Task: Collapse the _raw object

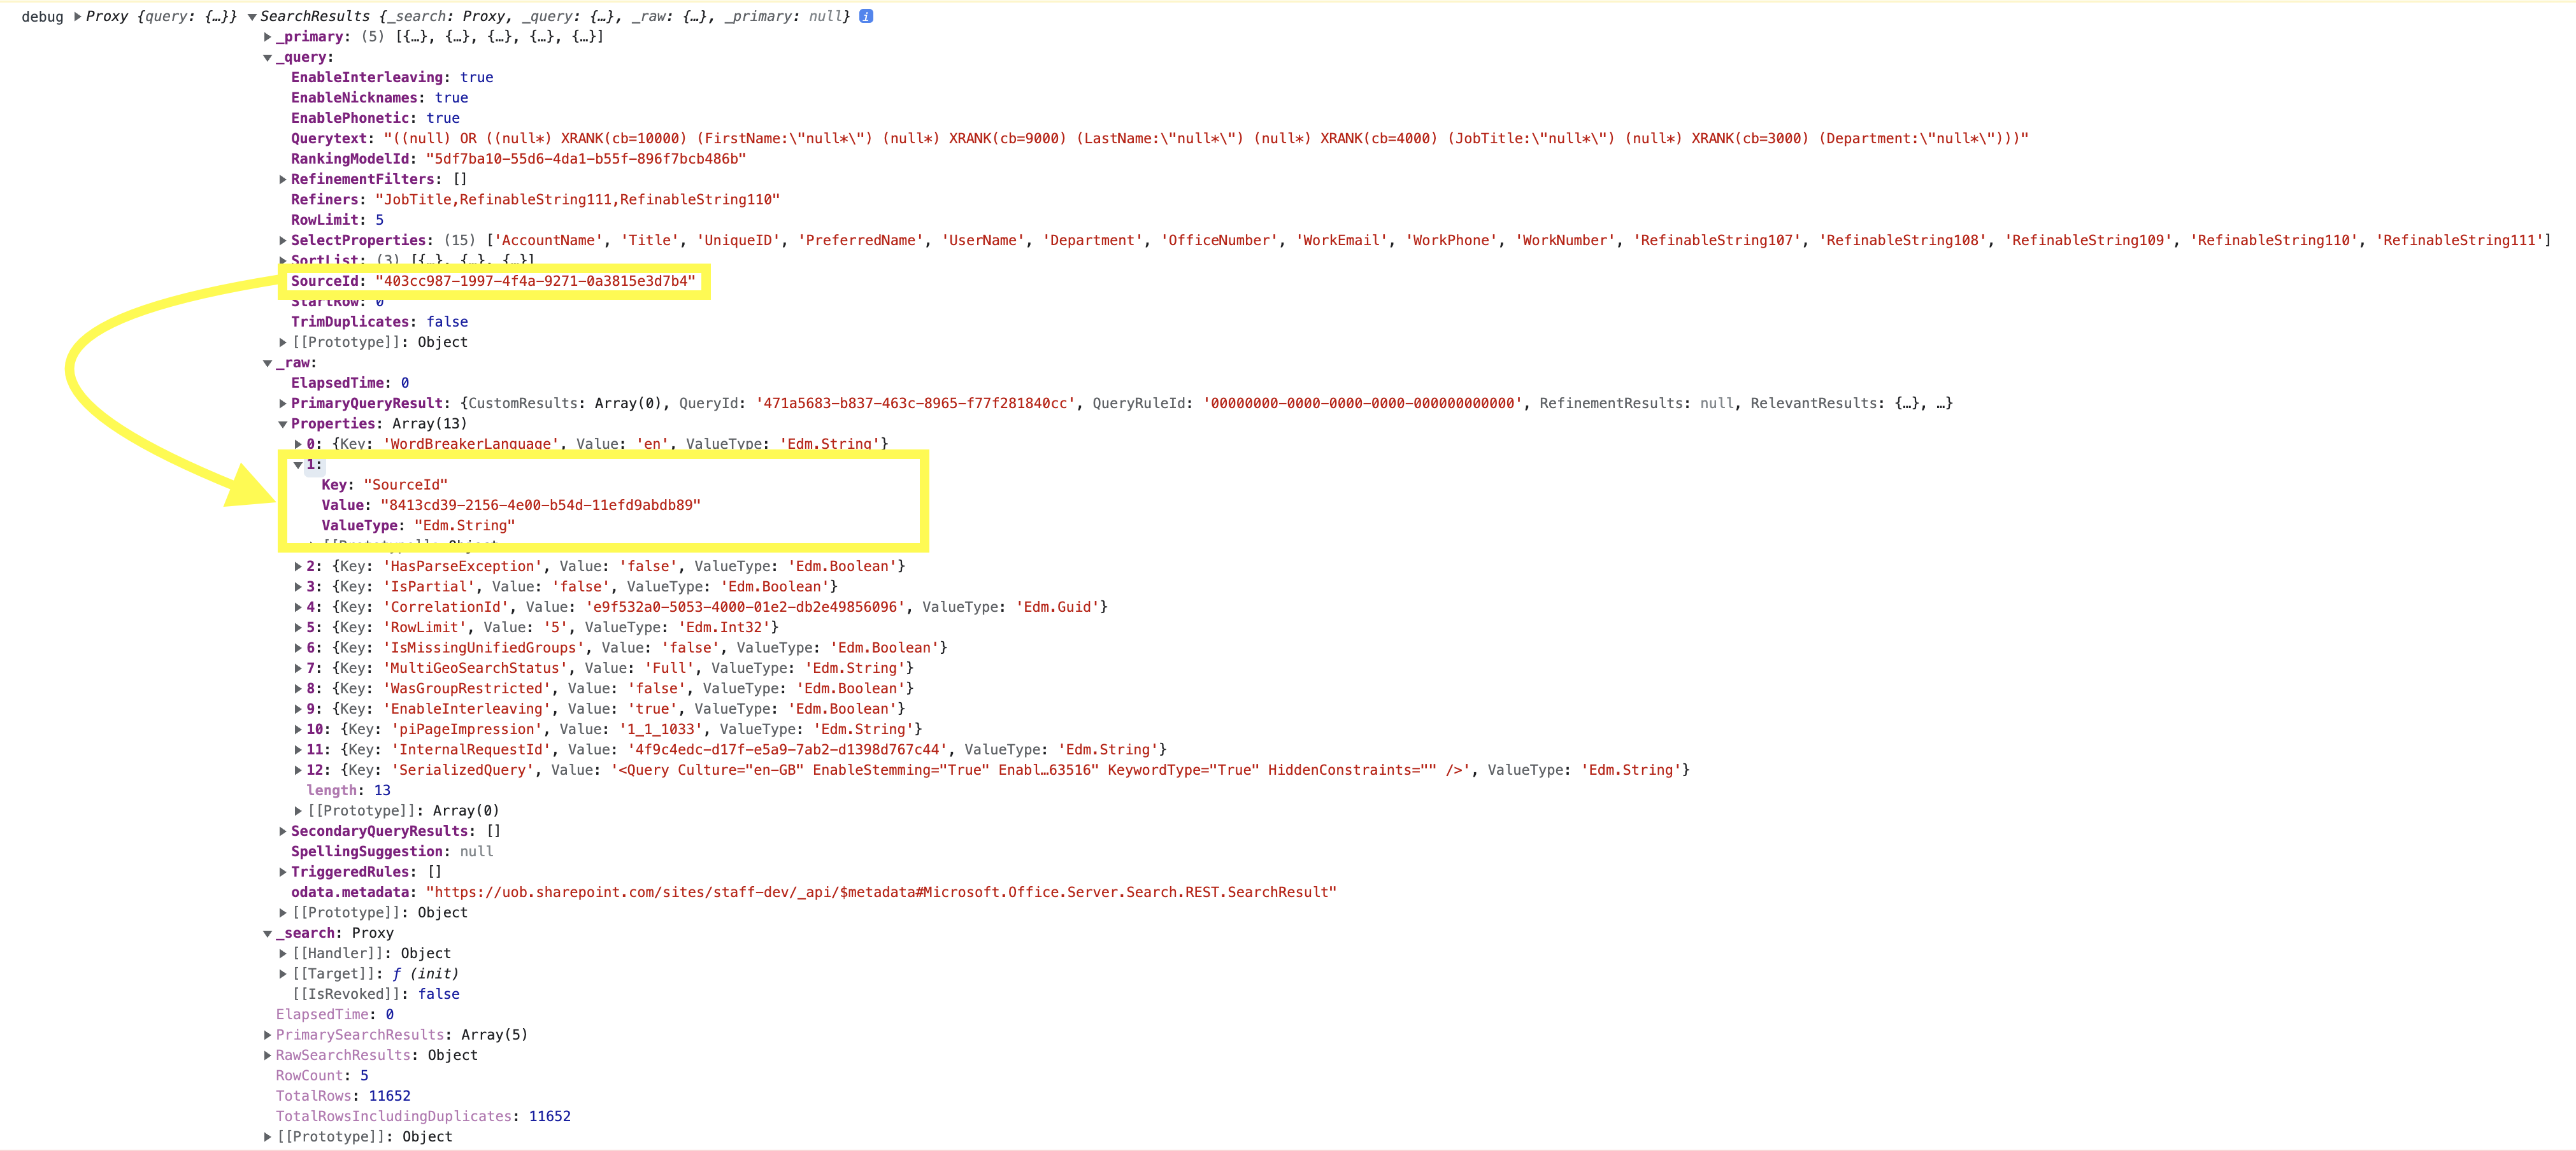Action: pos(268,364)
